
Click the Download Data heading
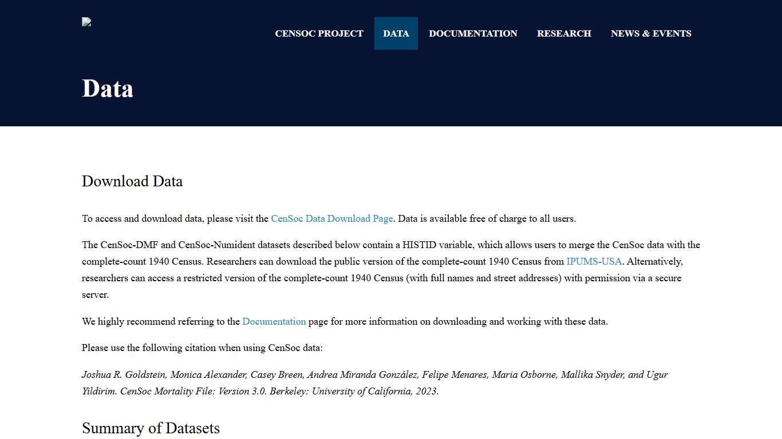[132, 181]
